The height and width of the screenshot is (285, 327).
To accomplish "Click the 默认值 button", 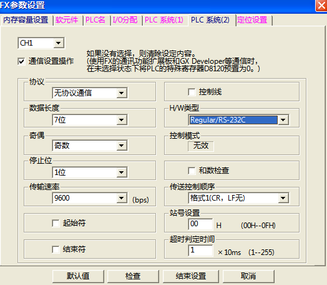I will click(78, 276).
